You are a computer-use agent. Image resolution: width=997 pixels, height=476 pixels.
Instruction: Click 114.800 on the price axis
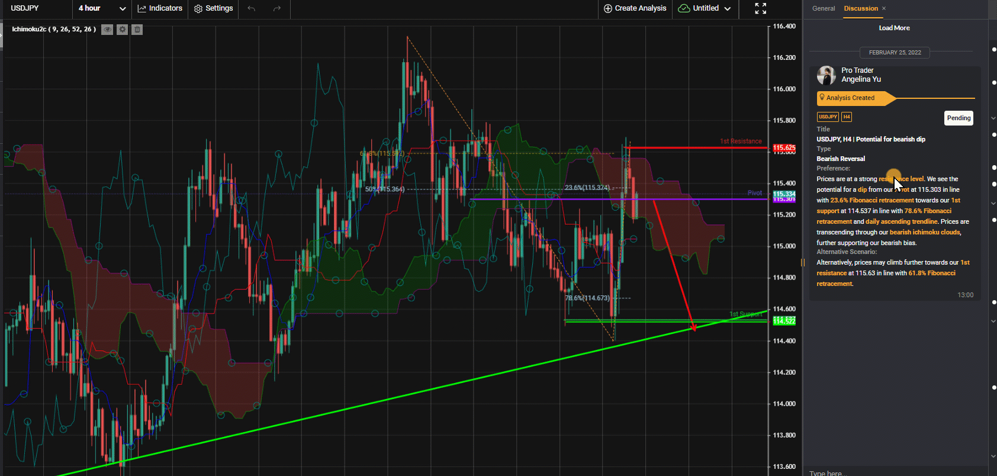784,278
